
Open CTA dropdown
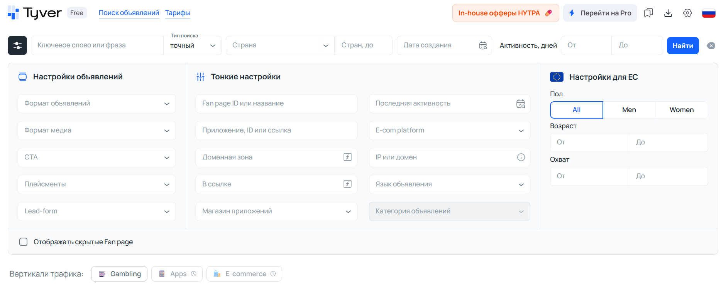[97, 158]
